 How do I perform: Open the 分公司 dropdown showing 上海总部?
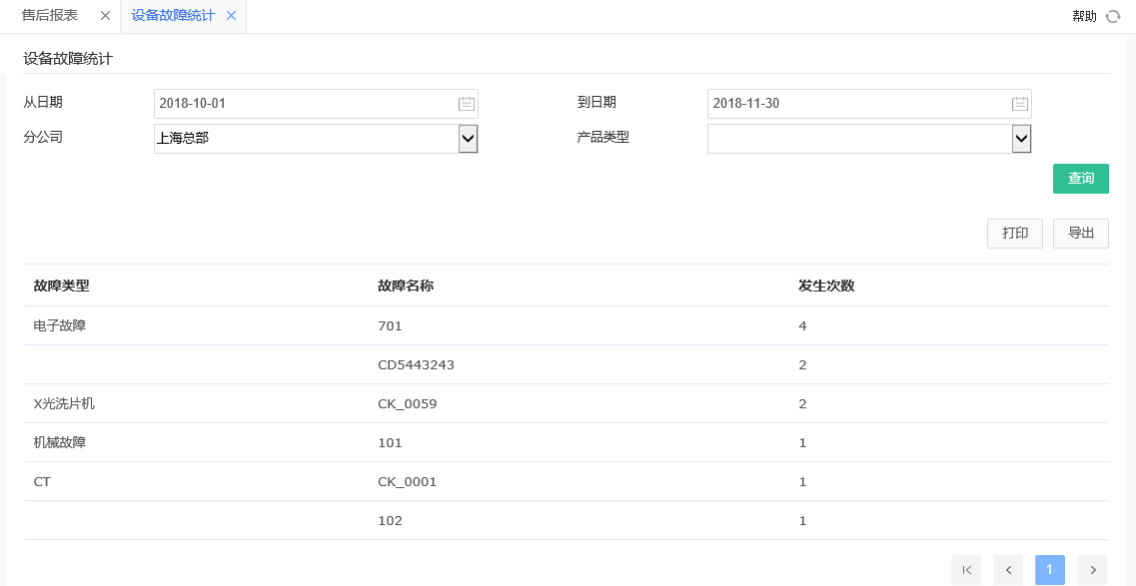(300, 138)
